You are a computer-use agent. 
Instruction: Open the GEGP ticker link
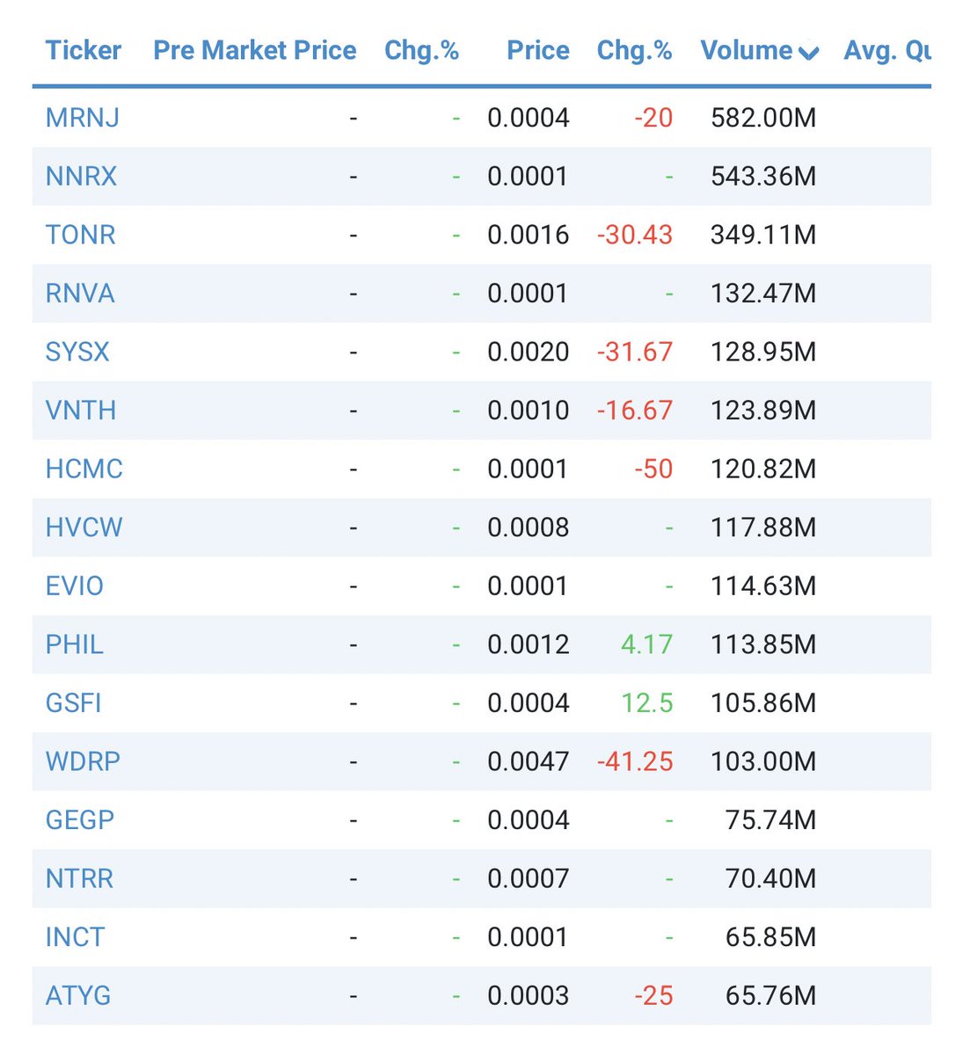(x=80, y=820)
